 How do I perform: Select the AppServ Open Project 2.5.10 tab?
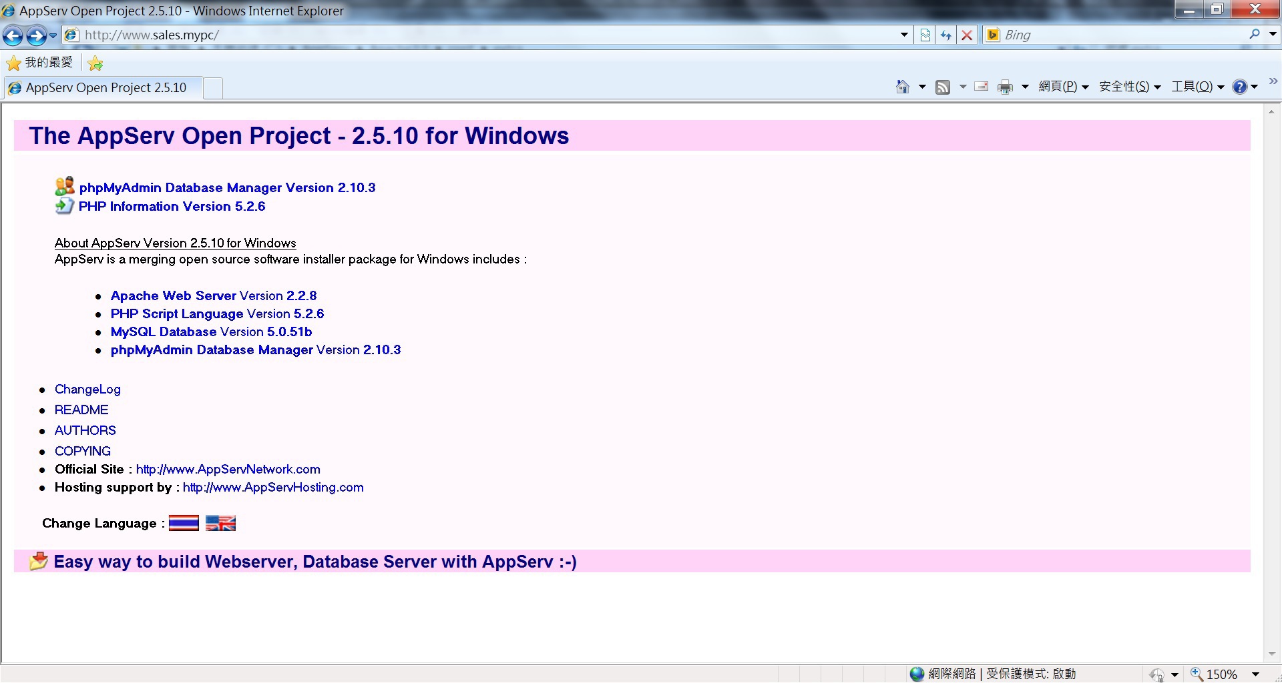(x=103, y=87)
